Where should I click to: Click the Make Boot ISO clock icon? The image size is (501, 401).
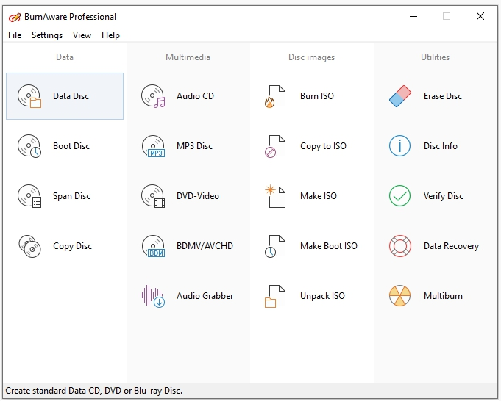275,246
